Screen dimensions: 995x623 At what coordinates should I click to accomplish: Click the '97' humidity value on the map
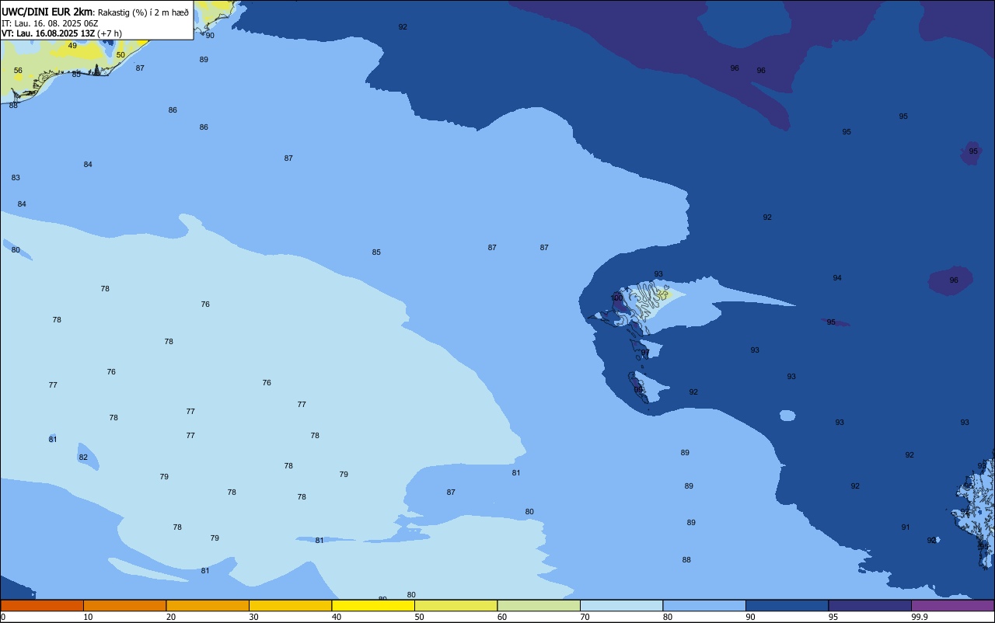(645, 353)
